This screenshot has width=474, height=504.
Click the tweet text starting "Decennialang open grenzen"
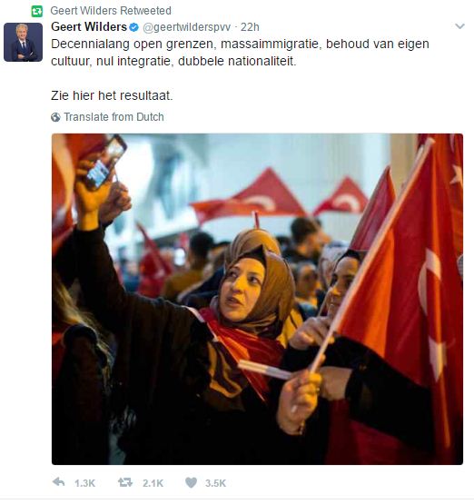click(240, 53)
